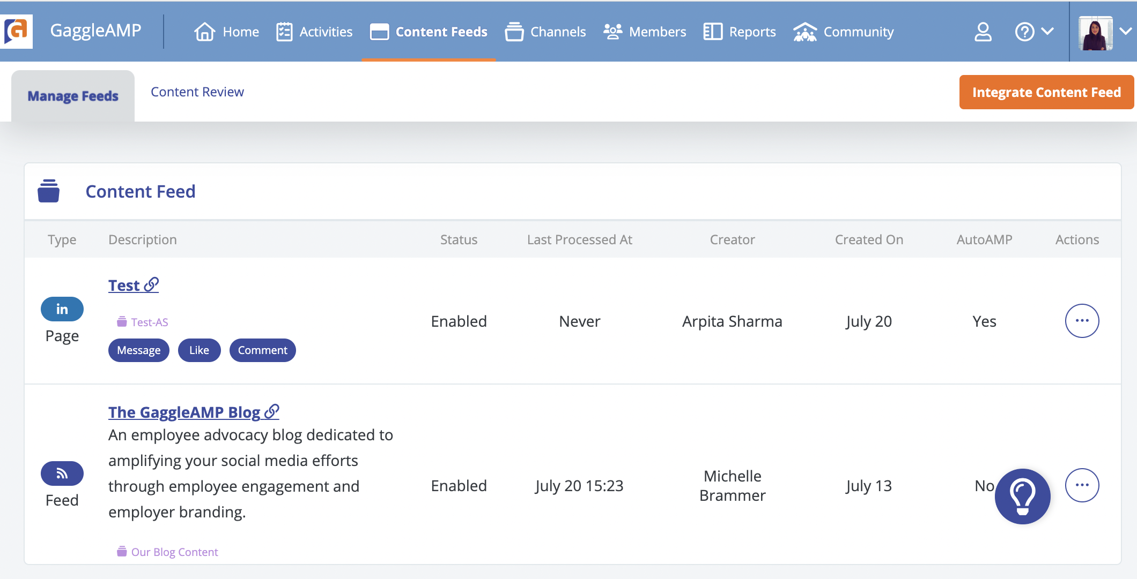
Task: Click the Content Feeds window icon
Action: click(x=379, y=32)
